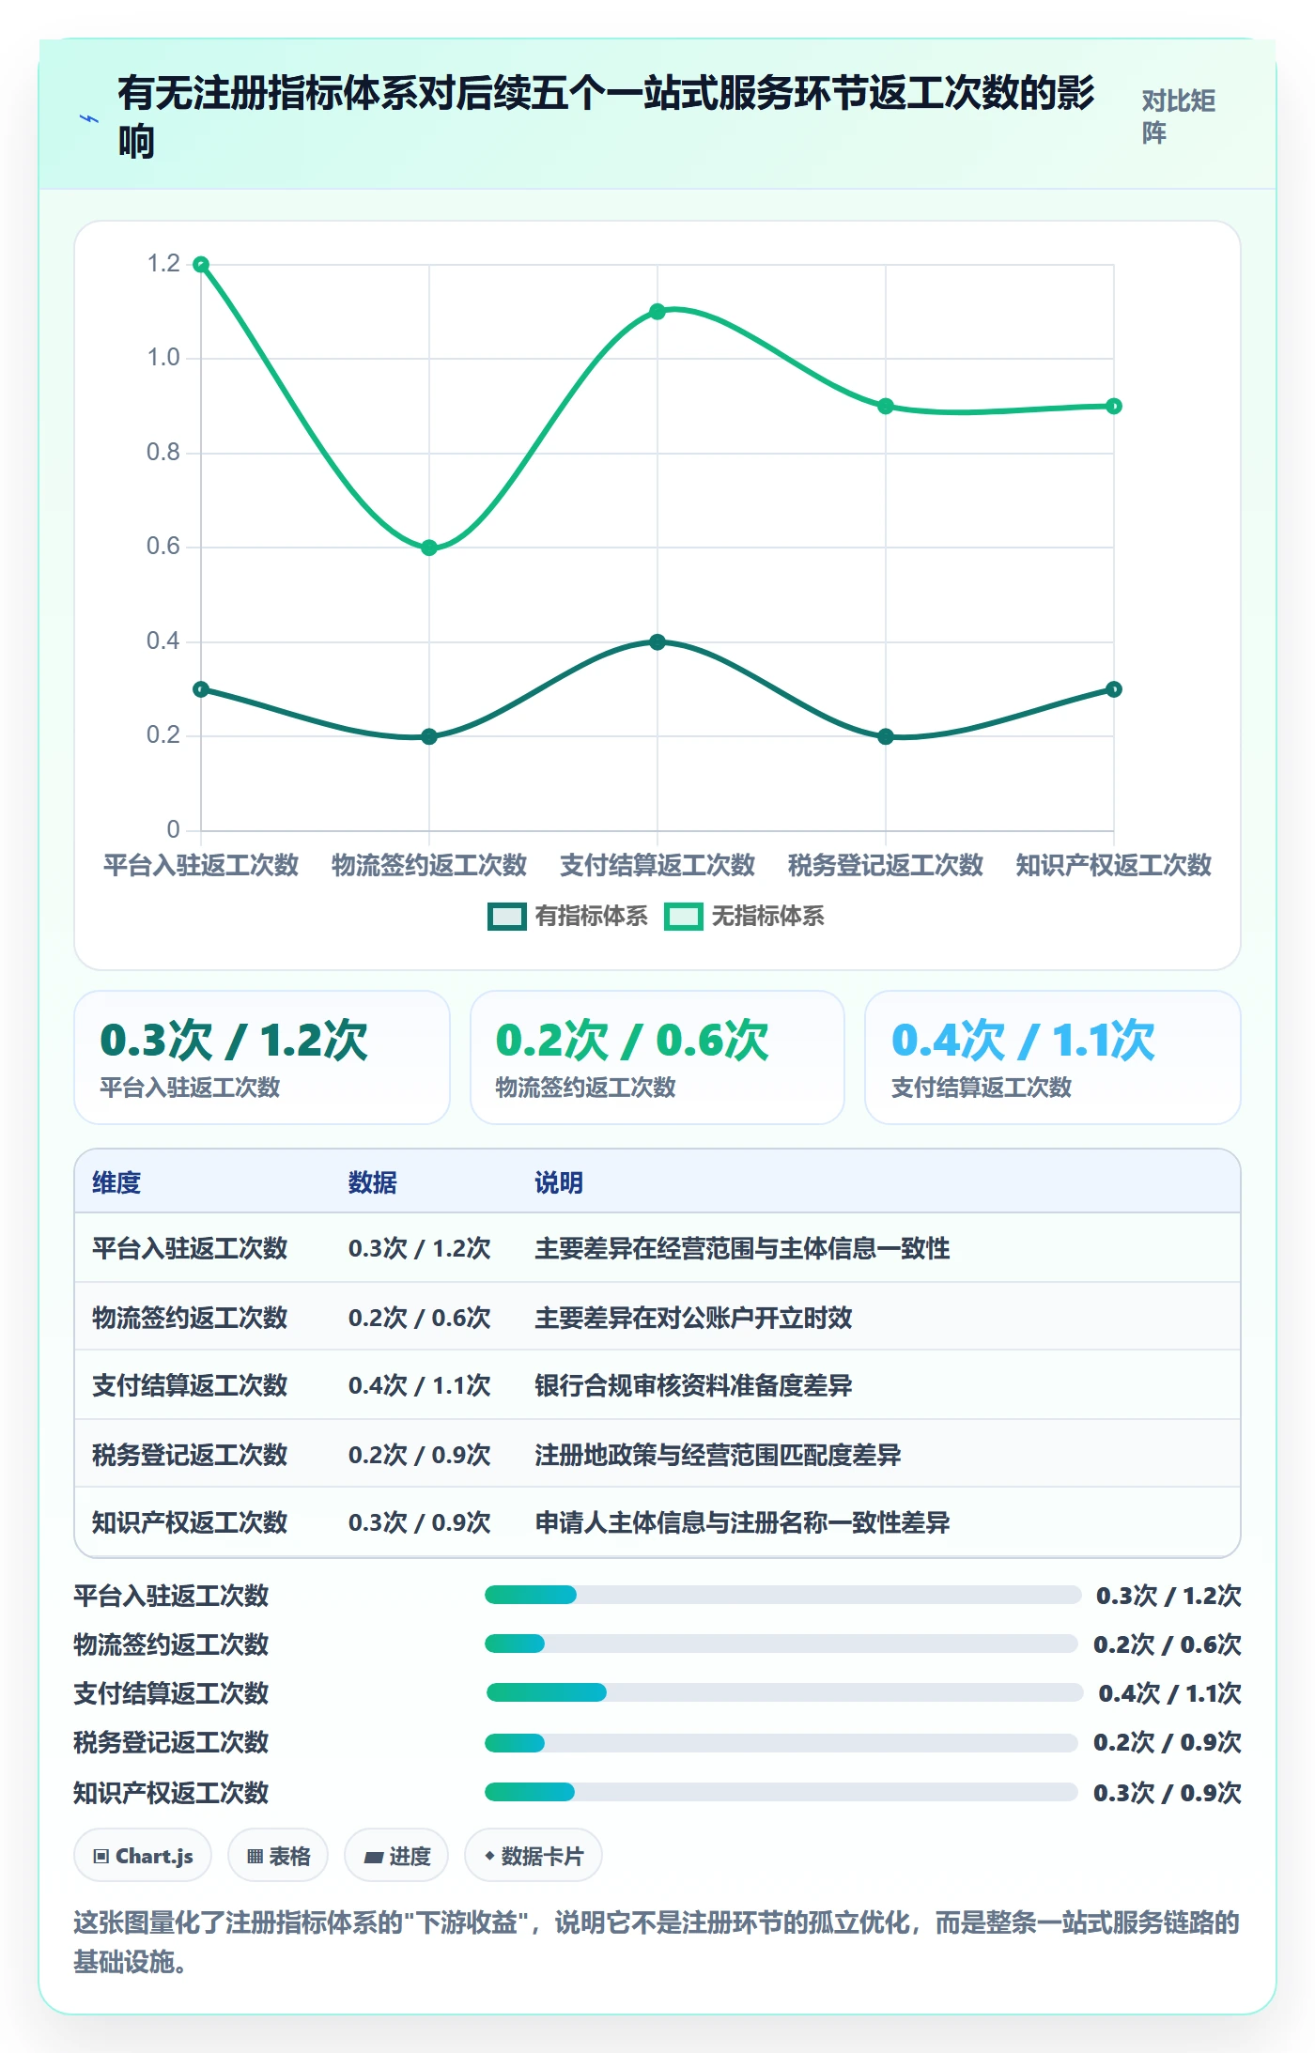The height and width of the screenshot is (2053, 1315).
Task: Click the 对比矩阵 badge in the header
Action: click(1179, 117)
